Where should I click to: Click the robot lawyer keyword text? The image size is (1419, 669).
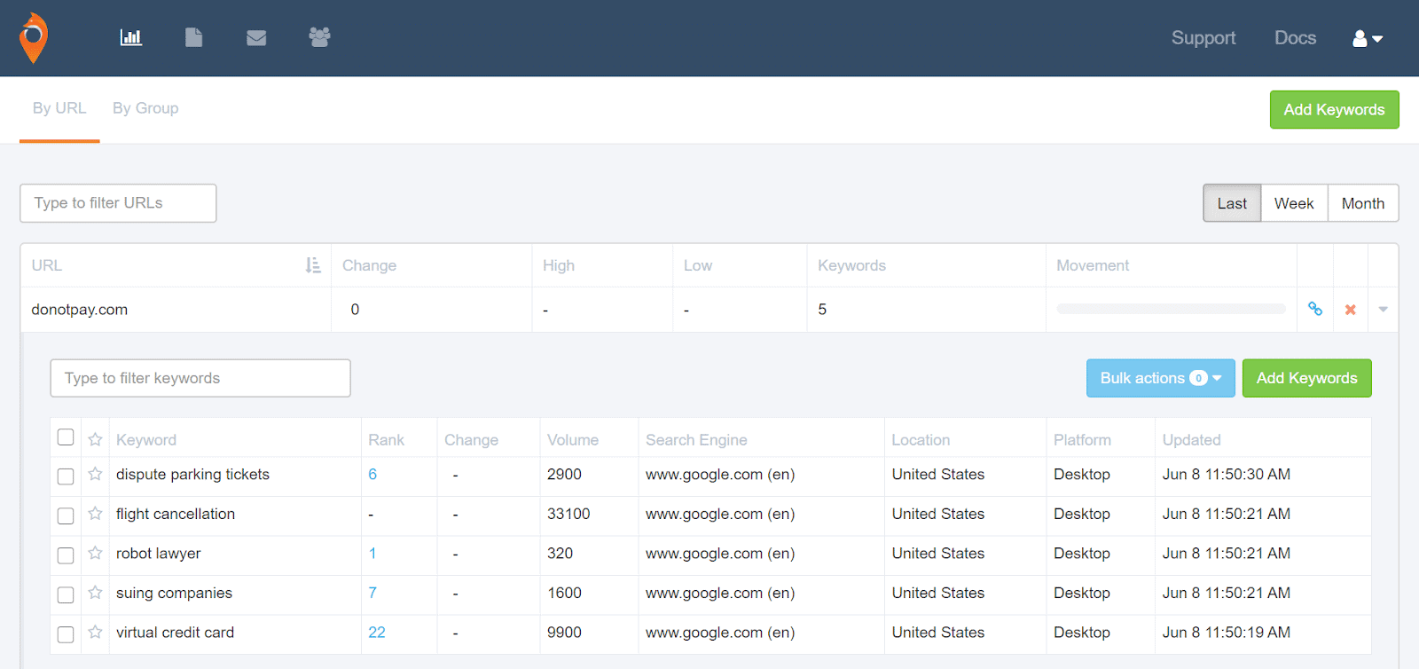(159, 554)
